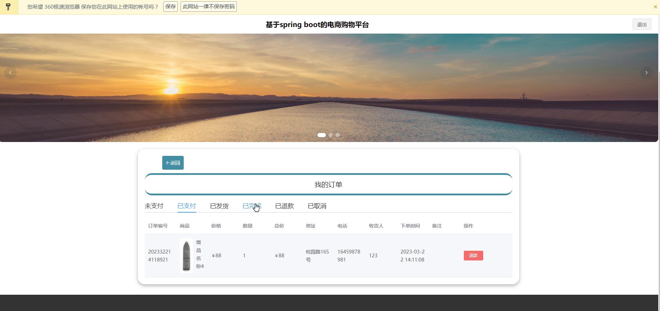Screen dimensions: 660x311
Task: Click the product thumbnail for 商品名称4
Action: [x=186, y=256]
